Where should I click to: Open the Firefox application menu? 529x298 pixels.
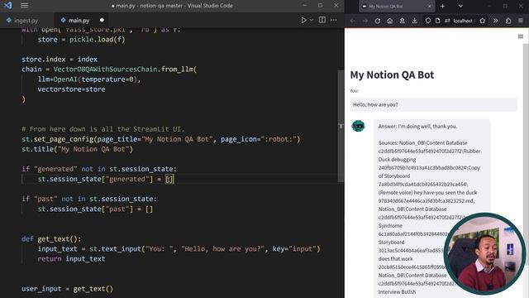521,21
